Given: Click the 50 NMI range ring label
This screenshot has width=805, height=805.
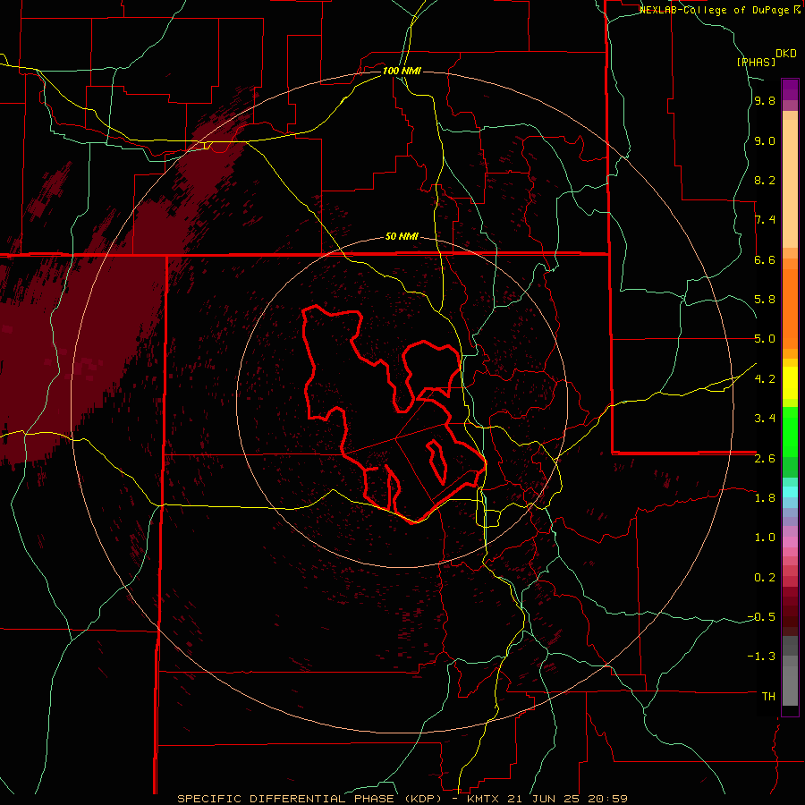Looking at the screenshot, I should pos(402,236).
